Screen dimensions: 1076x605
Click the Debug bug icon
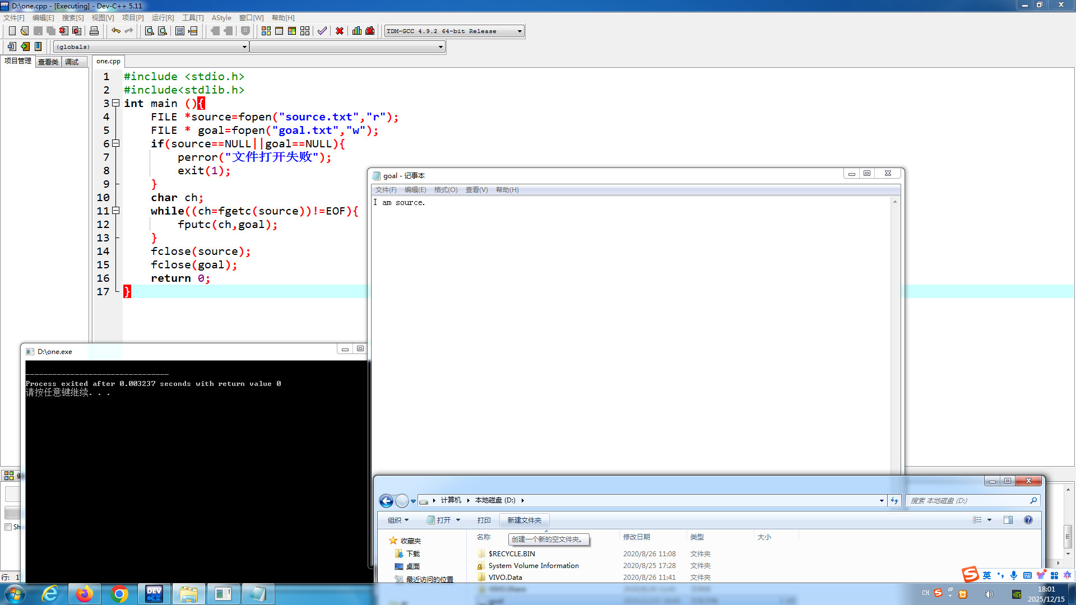pyautogui.click(x=370, y=31)
